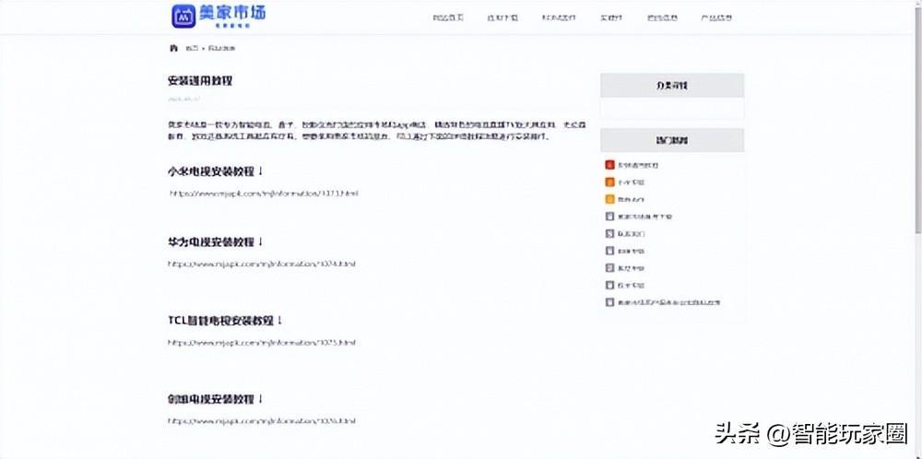The image size is (922, 459).
Task: Click the 安装通用教程 article title
Action: 200,80
